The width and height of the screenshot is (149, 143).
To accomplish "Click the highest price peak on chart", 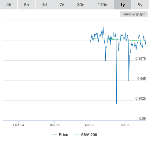I will [x=103, y=27].
